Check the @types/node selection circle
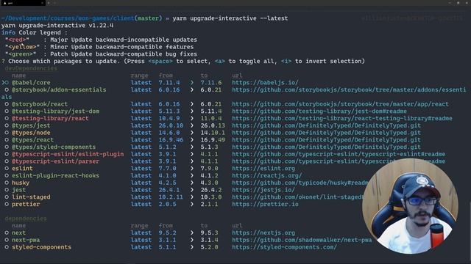Screen dimensions: 471x264 click(7, 133)
